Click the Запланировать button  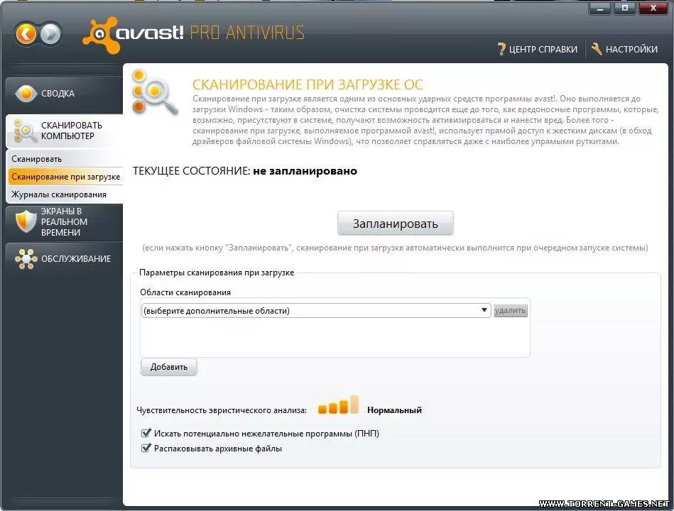point(396,224)
